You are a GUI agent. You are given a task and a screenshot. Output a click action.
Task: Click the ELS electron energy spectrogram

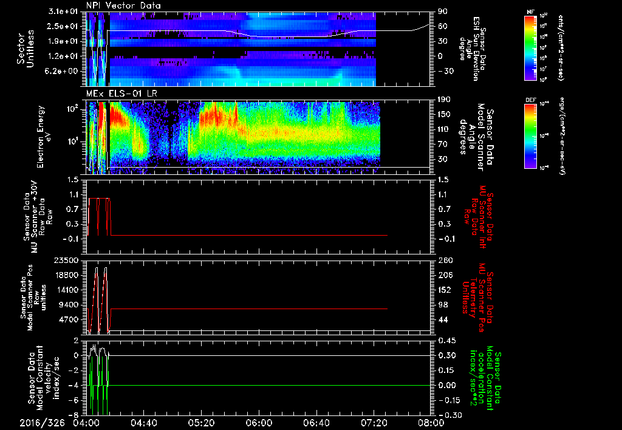click(258, 137)
